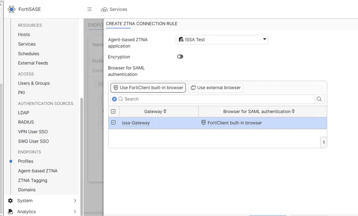358x216 pixels.
Task: Click the shield icon beside FortiClient built-in browser cell
Action: (x=204, y=122)
